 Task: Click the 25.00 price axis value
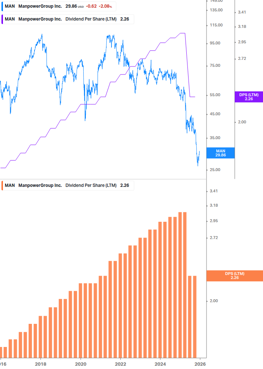[215, 170]
